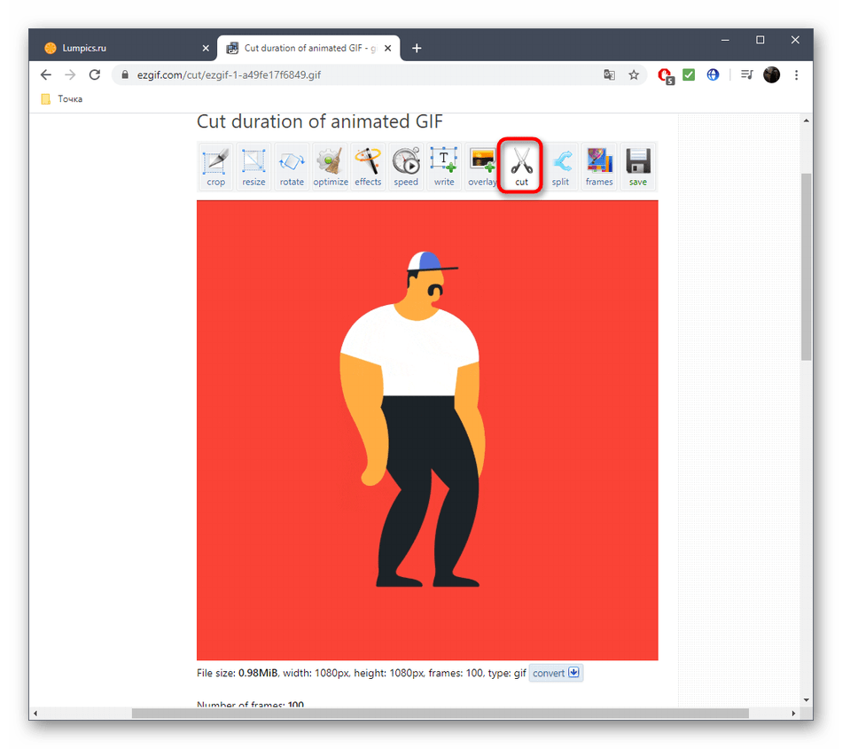Open the Точка bookmarks folder
This screenshot has height=749, width=842.
click(62, 98)
